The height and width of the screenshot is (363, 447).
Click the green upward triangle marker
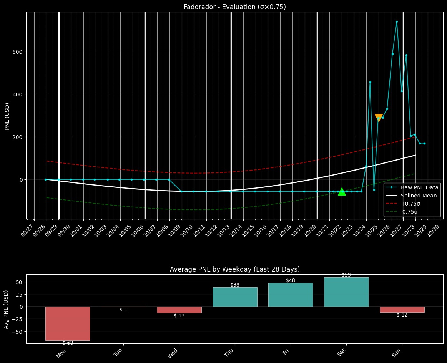pyautogui.click(x=342, y=192)
